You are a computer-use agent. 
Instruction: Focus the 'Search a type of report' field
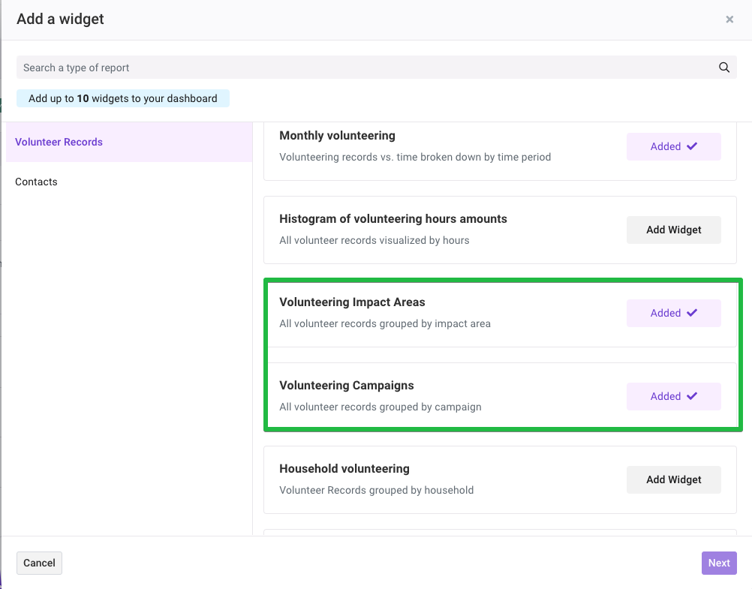tap(377, 68)
